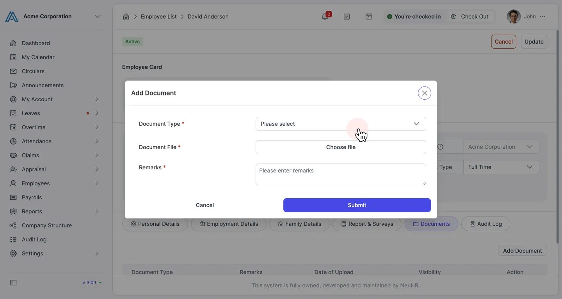
Task: Select the Documents tab
Action: click(x=431, y=224)
